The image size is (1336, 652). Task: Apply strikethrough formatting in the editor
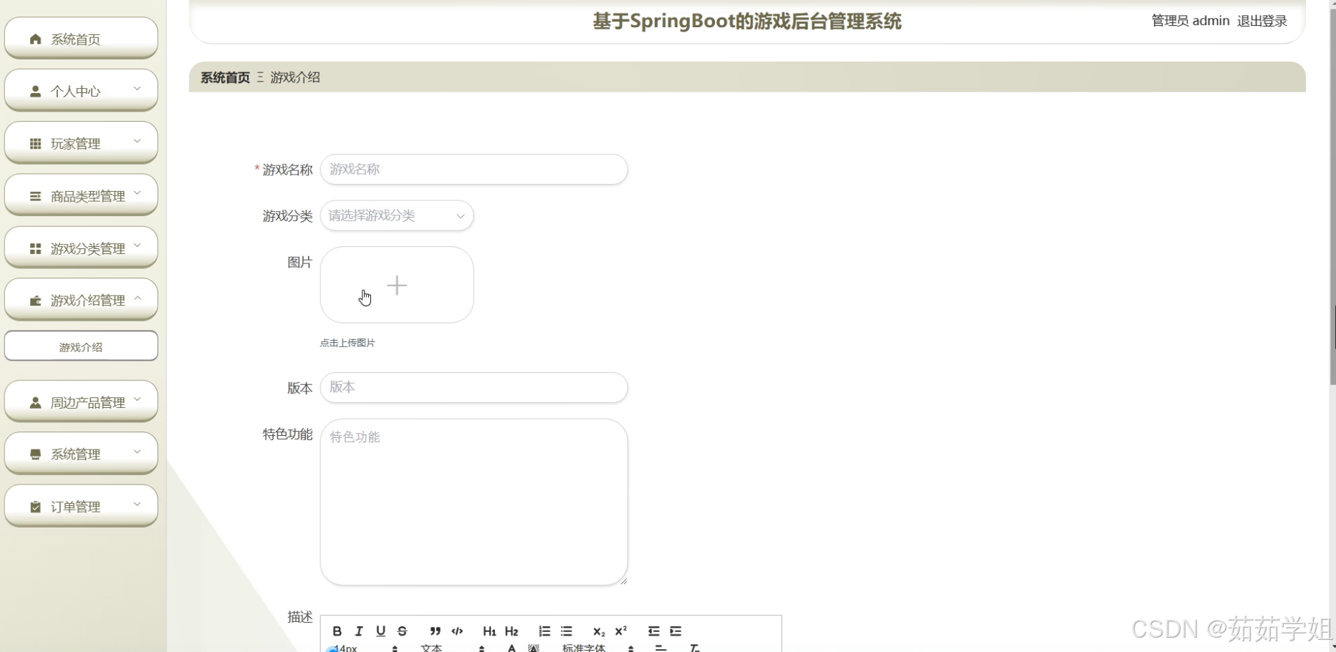(402, 631)
